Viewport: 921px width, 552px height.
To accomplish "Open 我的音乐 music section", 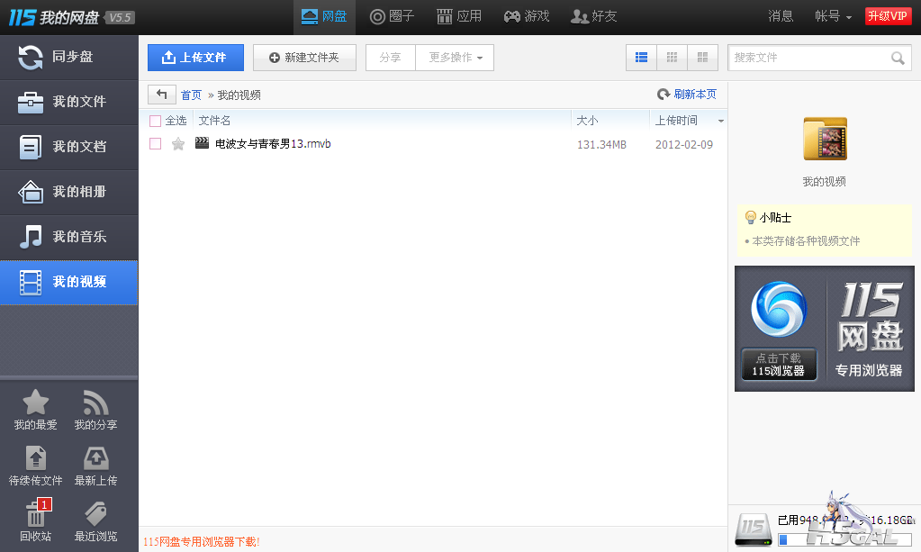I will point(68,237).
